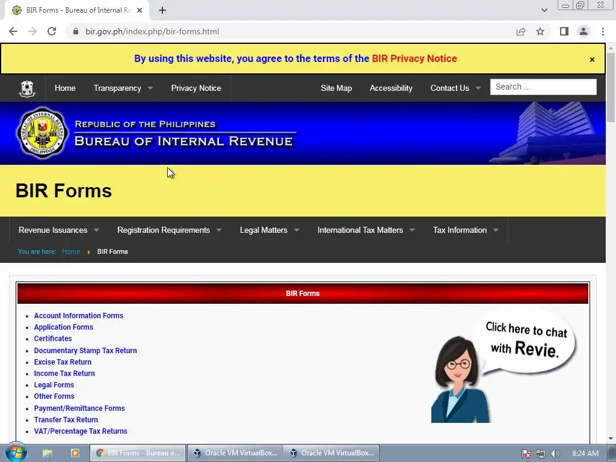Click the Bureau of Internal Revenue logo
The width and height of the screenshot is (616, 462).
point(43,133)
